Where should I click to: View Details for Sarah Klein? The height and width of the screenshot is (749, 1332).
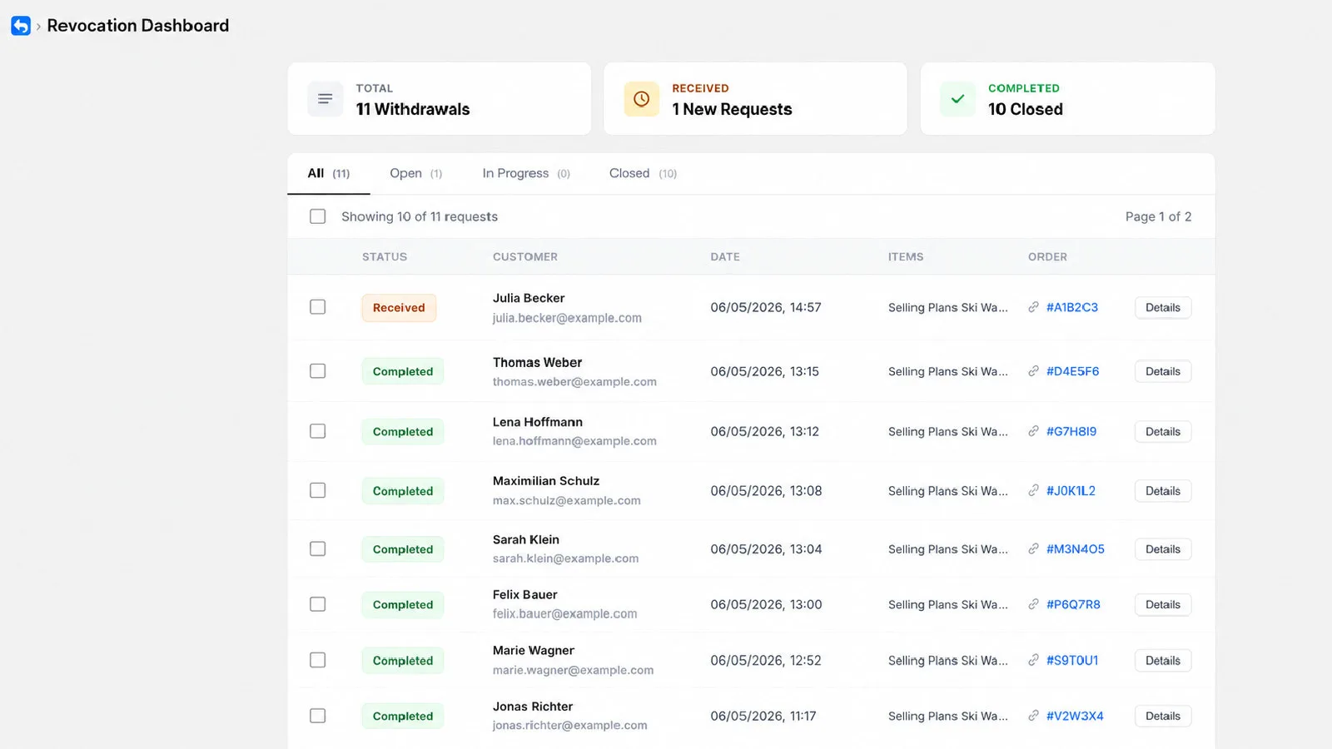1163,549
